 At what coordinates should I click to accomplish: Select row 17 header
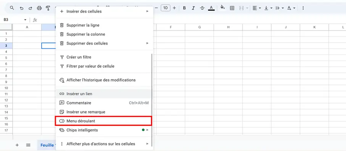pyautogui.click(x=6, y=130)
